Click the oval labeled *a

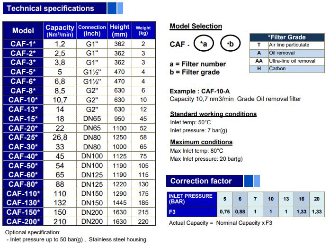(x=204, y=44)
